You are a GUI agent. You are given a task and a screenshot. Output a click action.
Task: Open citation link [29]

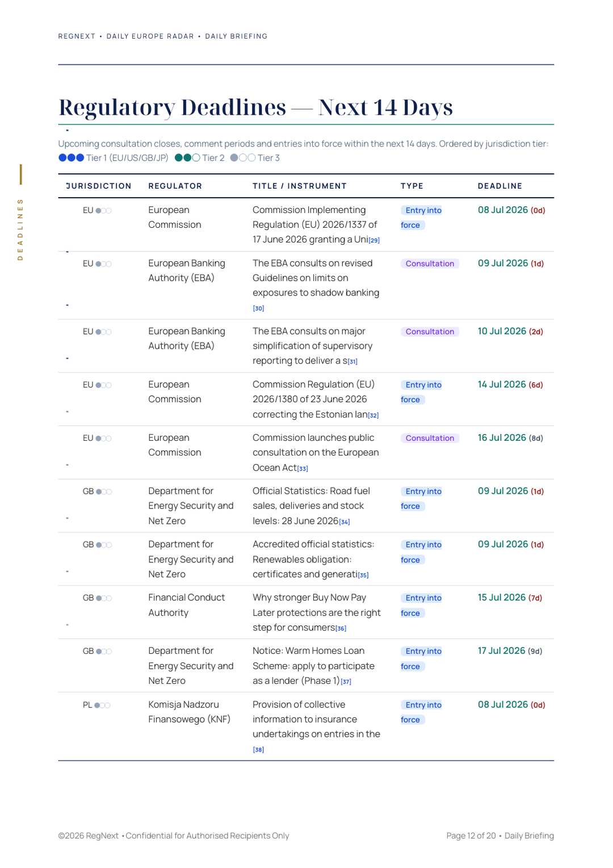coord(374,240)
